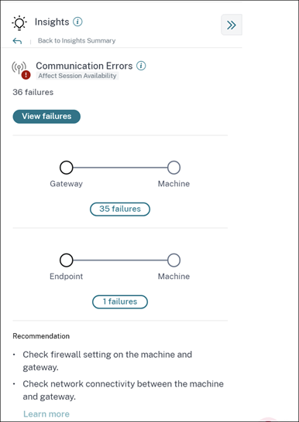Screen dimensions: 299x422
Task: Click the View failures button
Action: tap(46, 117)
